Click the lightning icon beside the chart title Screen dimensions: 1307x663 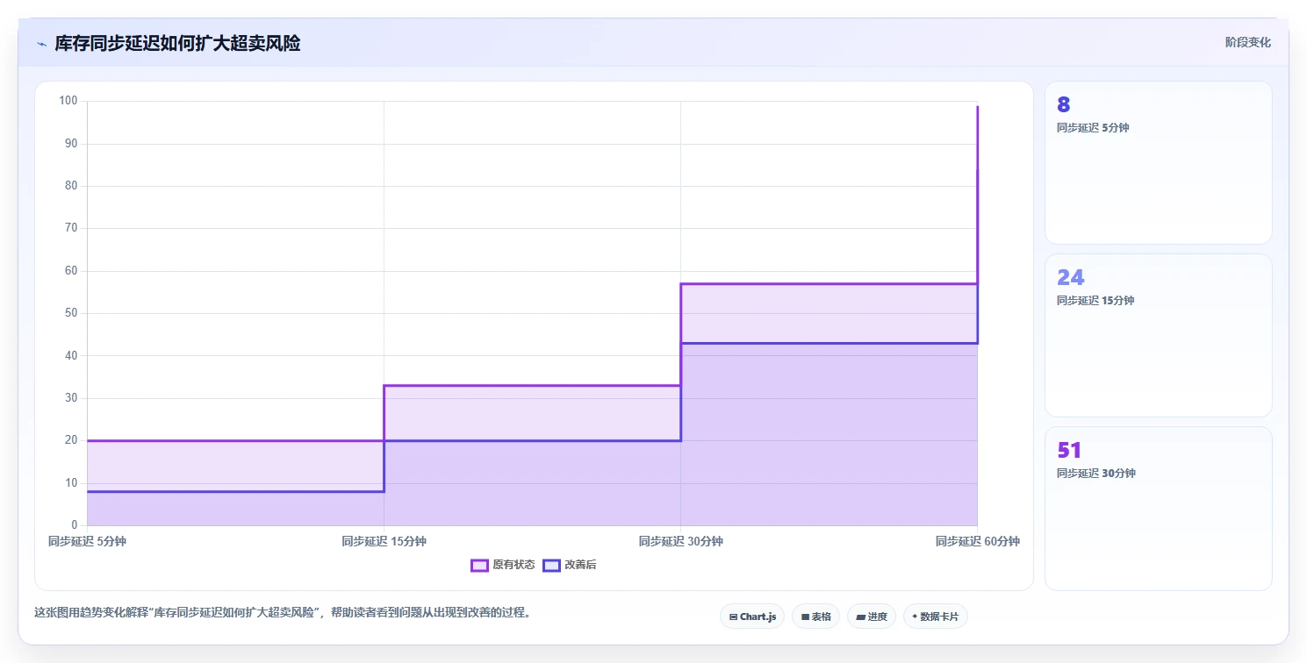point(41,44)
